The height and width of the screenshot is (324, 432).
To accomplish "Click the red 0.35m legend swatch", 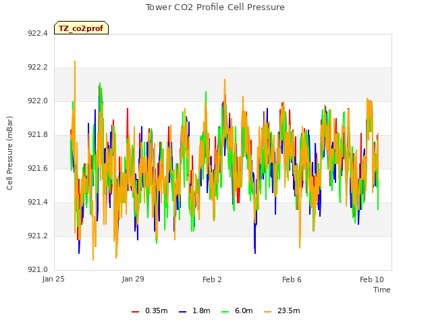I will 135,312.
